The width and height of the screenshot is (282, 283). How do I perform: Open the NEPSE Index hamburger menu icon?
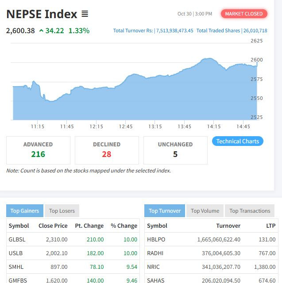tap(85, 14)
